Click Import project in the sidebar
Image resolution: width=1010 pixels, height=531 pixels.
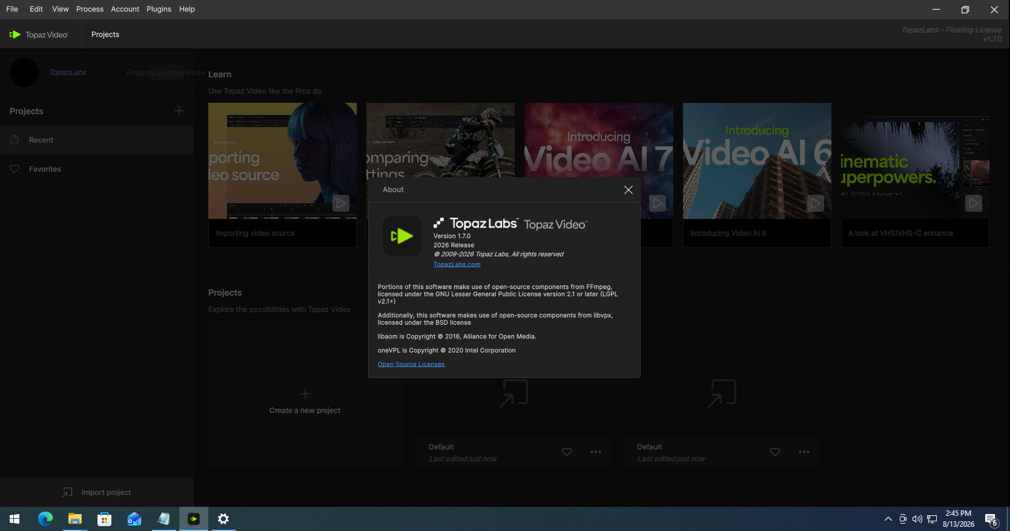97,492
